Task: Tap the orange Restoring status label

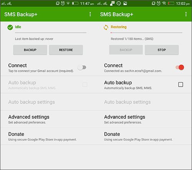Action: (119, 27)
